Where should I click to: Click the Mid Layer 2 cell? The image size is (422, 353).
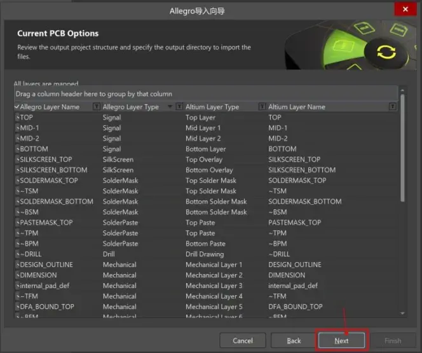203,139
